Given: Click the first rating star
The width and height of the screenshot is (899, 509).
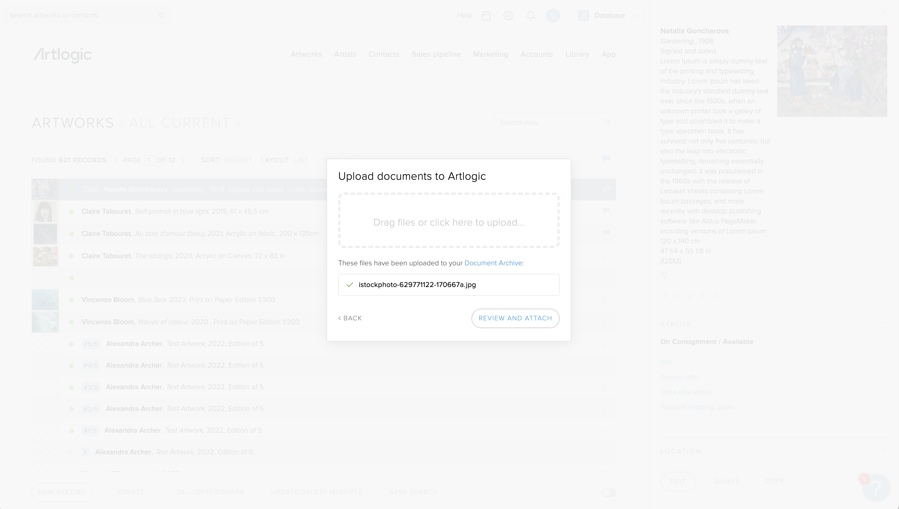Looking at the screenshot, I should coord(664,296).
